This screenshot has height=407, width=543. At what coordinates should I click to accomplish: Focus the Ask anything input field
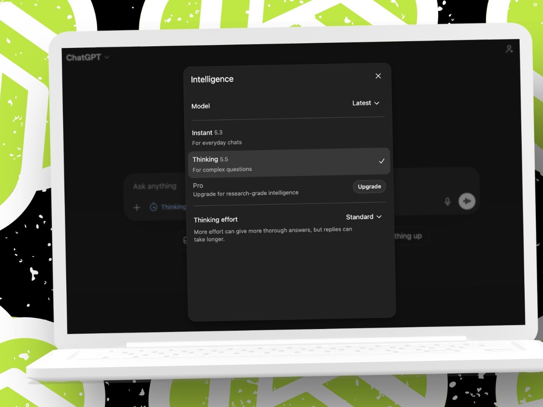pos(154,186)
